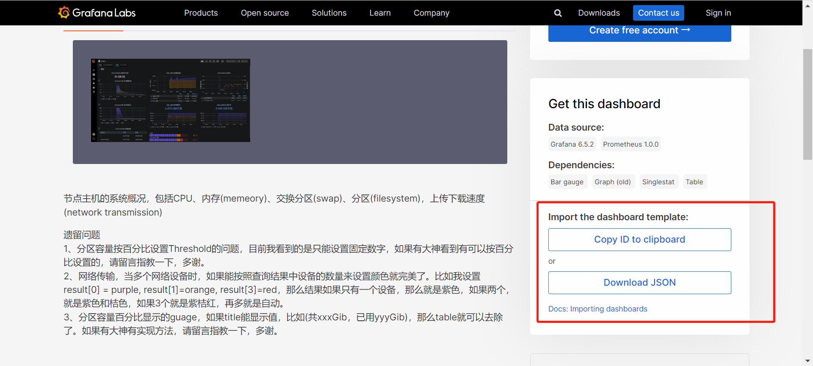The image size is (813, 366).
Task: Open Docs: Importing dashboards link
Action: coord(597,309)
